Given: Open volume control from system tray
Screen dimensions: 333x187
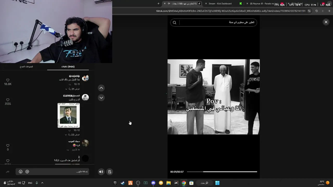Looking at the screenshot, I should [19, 183].
